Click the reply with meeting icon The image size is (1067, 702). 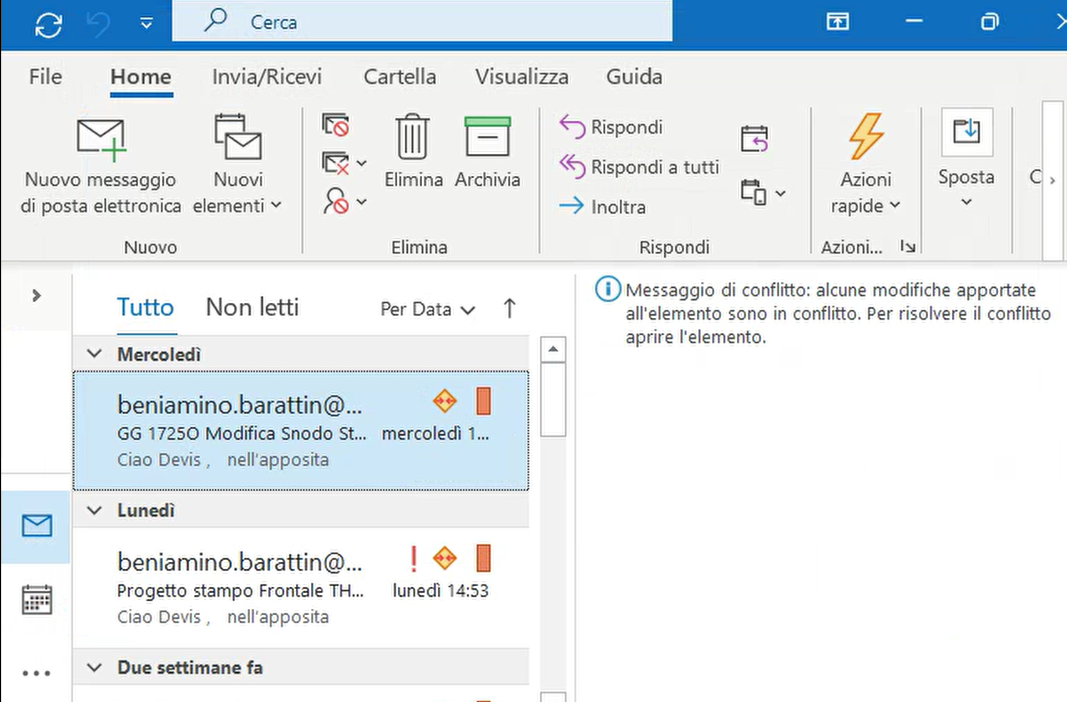754,138
